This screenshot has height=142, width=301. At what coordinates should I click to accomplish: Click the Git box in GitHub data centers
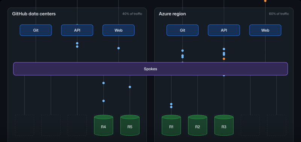pos(36,30)
